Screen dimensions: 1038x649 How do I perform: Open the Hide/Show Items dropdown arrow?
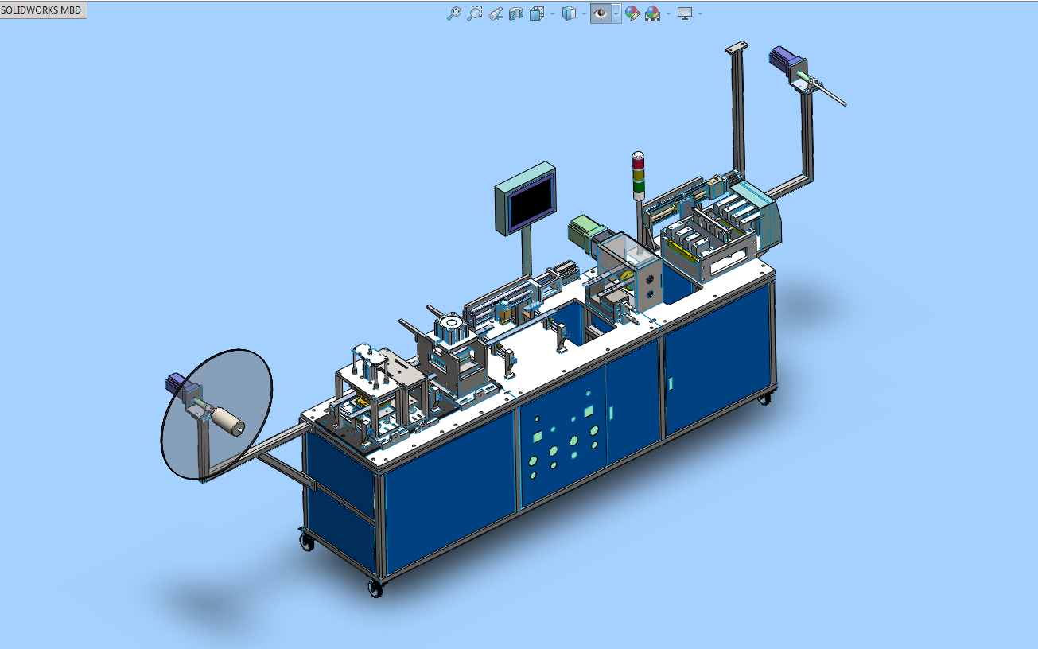tap(616, 14)
